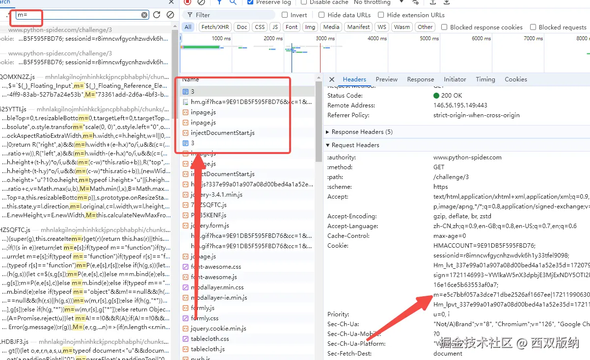Filter requests by Wasm type
This screenshot has height=360, width=590.
[x=402, y=27]
